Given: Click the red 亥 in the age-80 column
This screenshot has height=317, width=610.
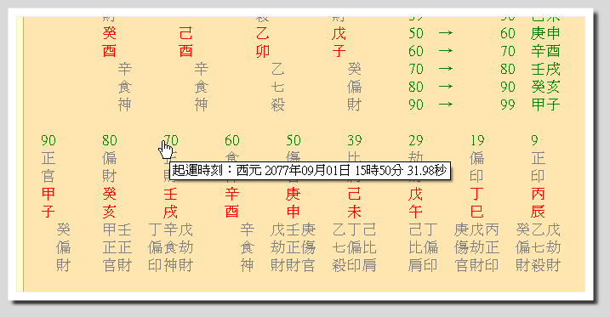Looking at the screenshot, I should pyautogui.click(x=109, y=212).
